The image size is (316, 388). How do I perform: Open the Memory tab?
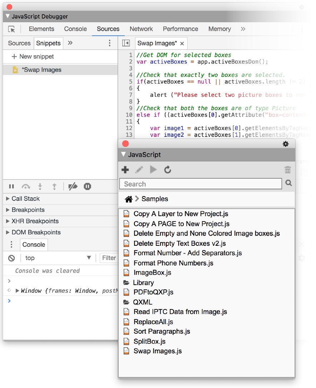tap(219, 29)
